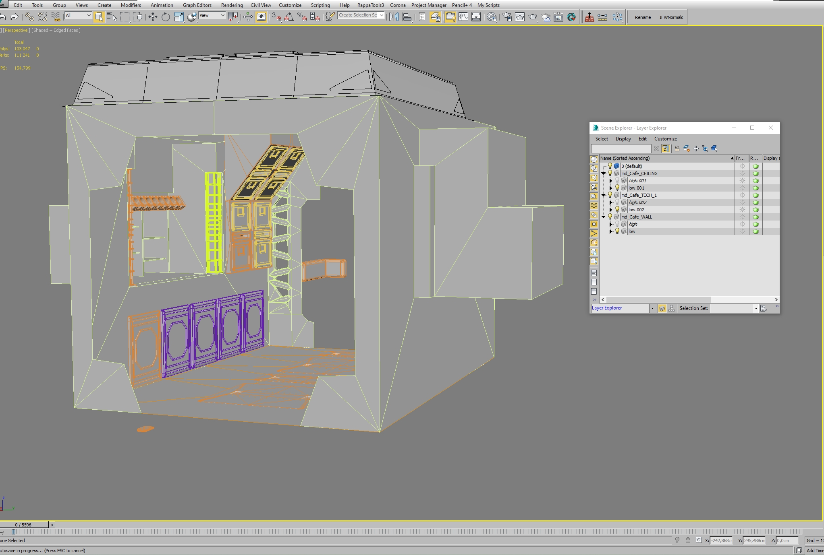Show the high.001 layer via lightbulb
The width and height of the screenshot is (824, 555).
coord(617,181)
